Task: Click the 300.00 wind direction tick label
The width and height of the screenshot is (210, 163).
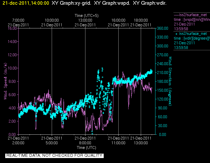Action: [162, 46]
